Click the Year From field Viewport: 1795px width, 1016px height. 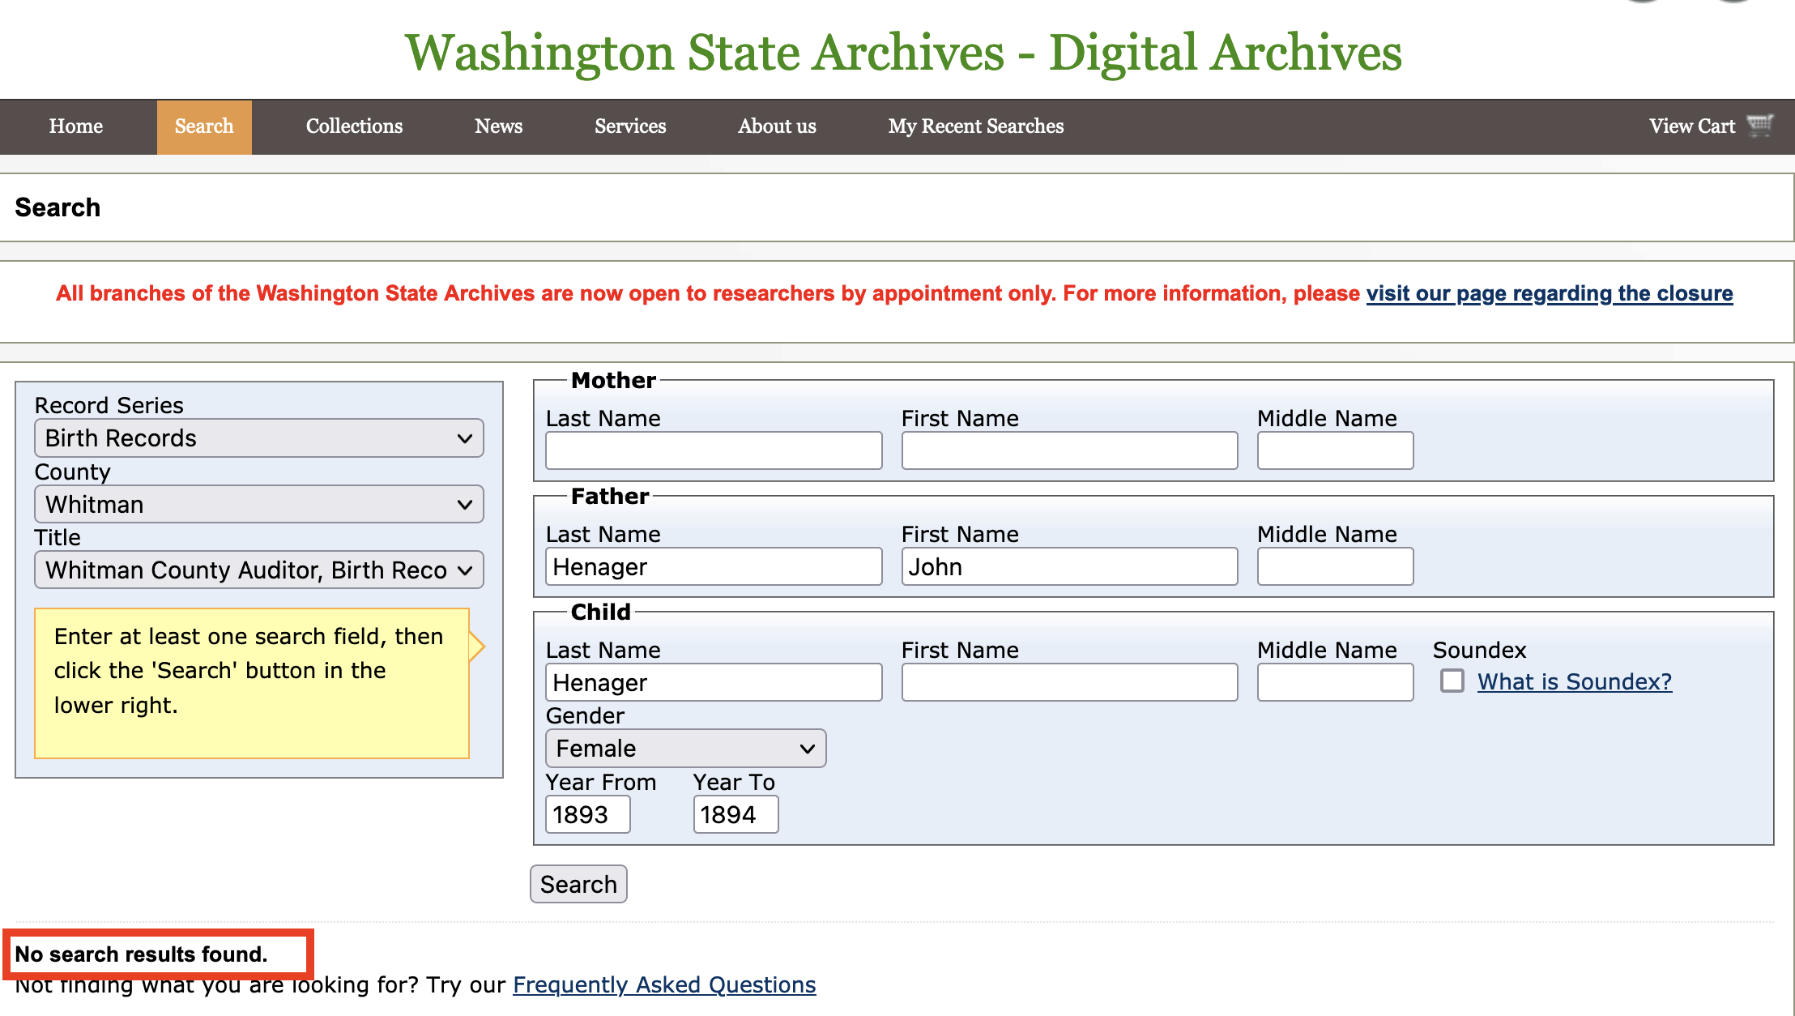(x=588, y=814)
